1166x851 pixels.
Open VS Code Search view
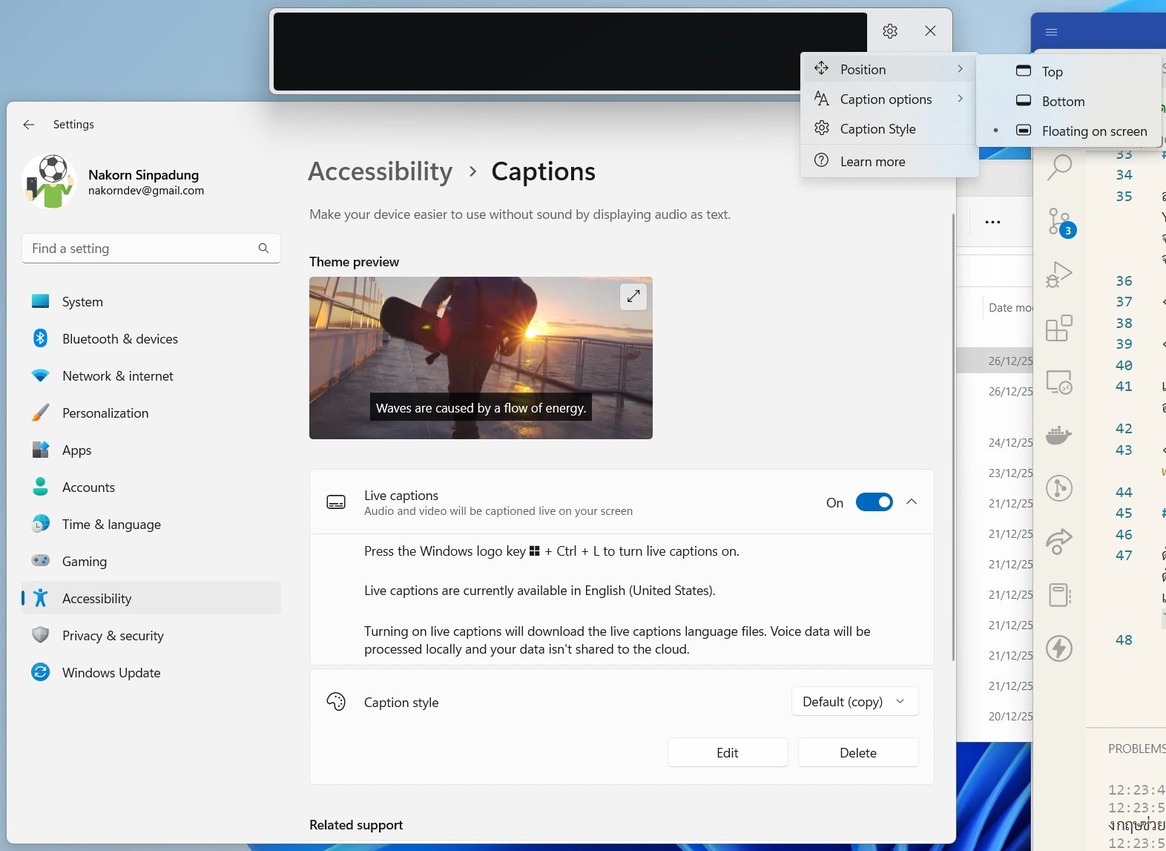[x=1059, y=168]
